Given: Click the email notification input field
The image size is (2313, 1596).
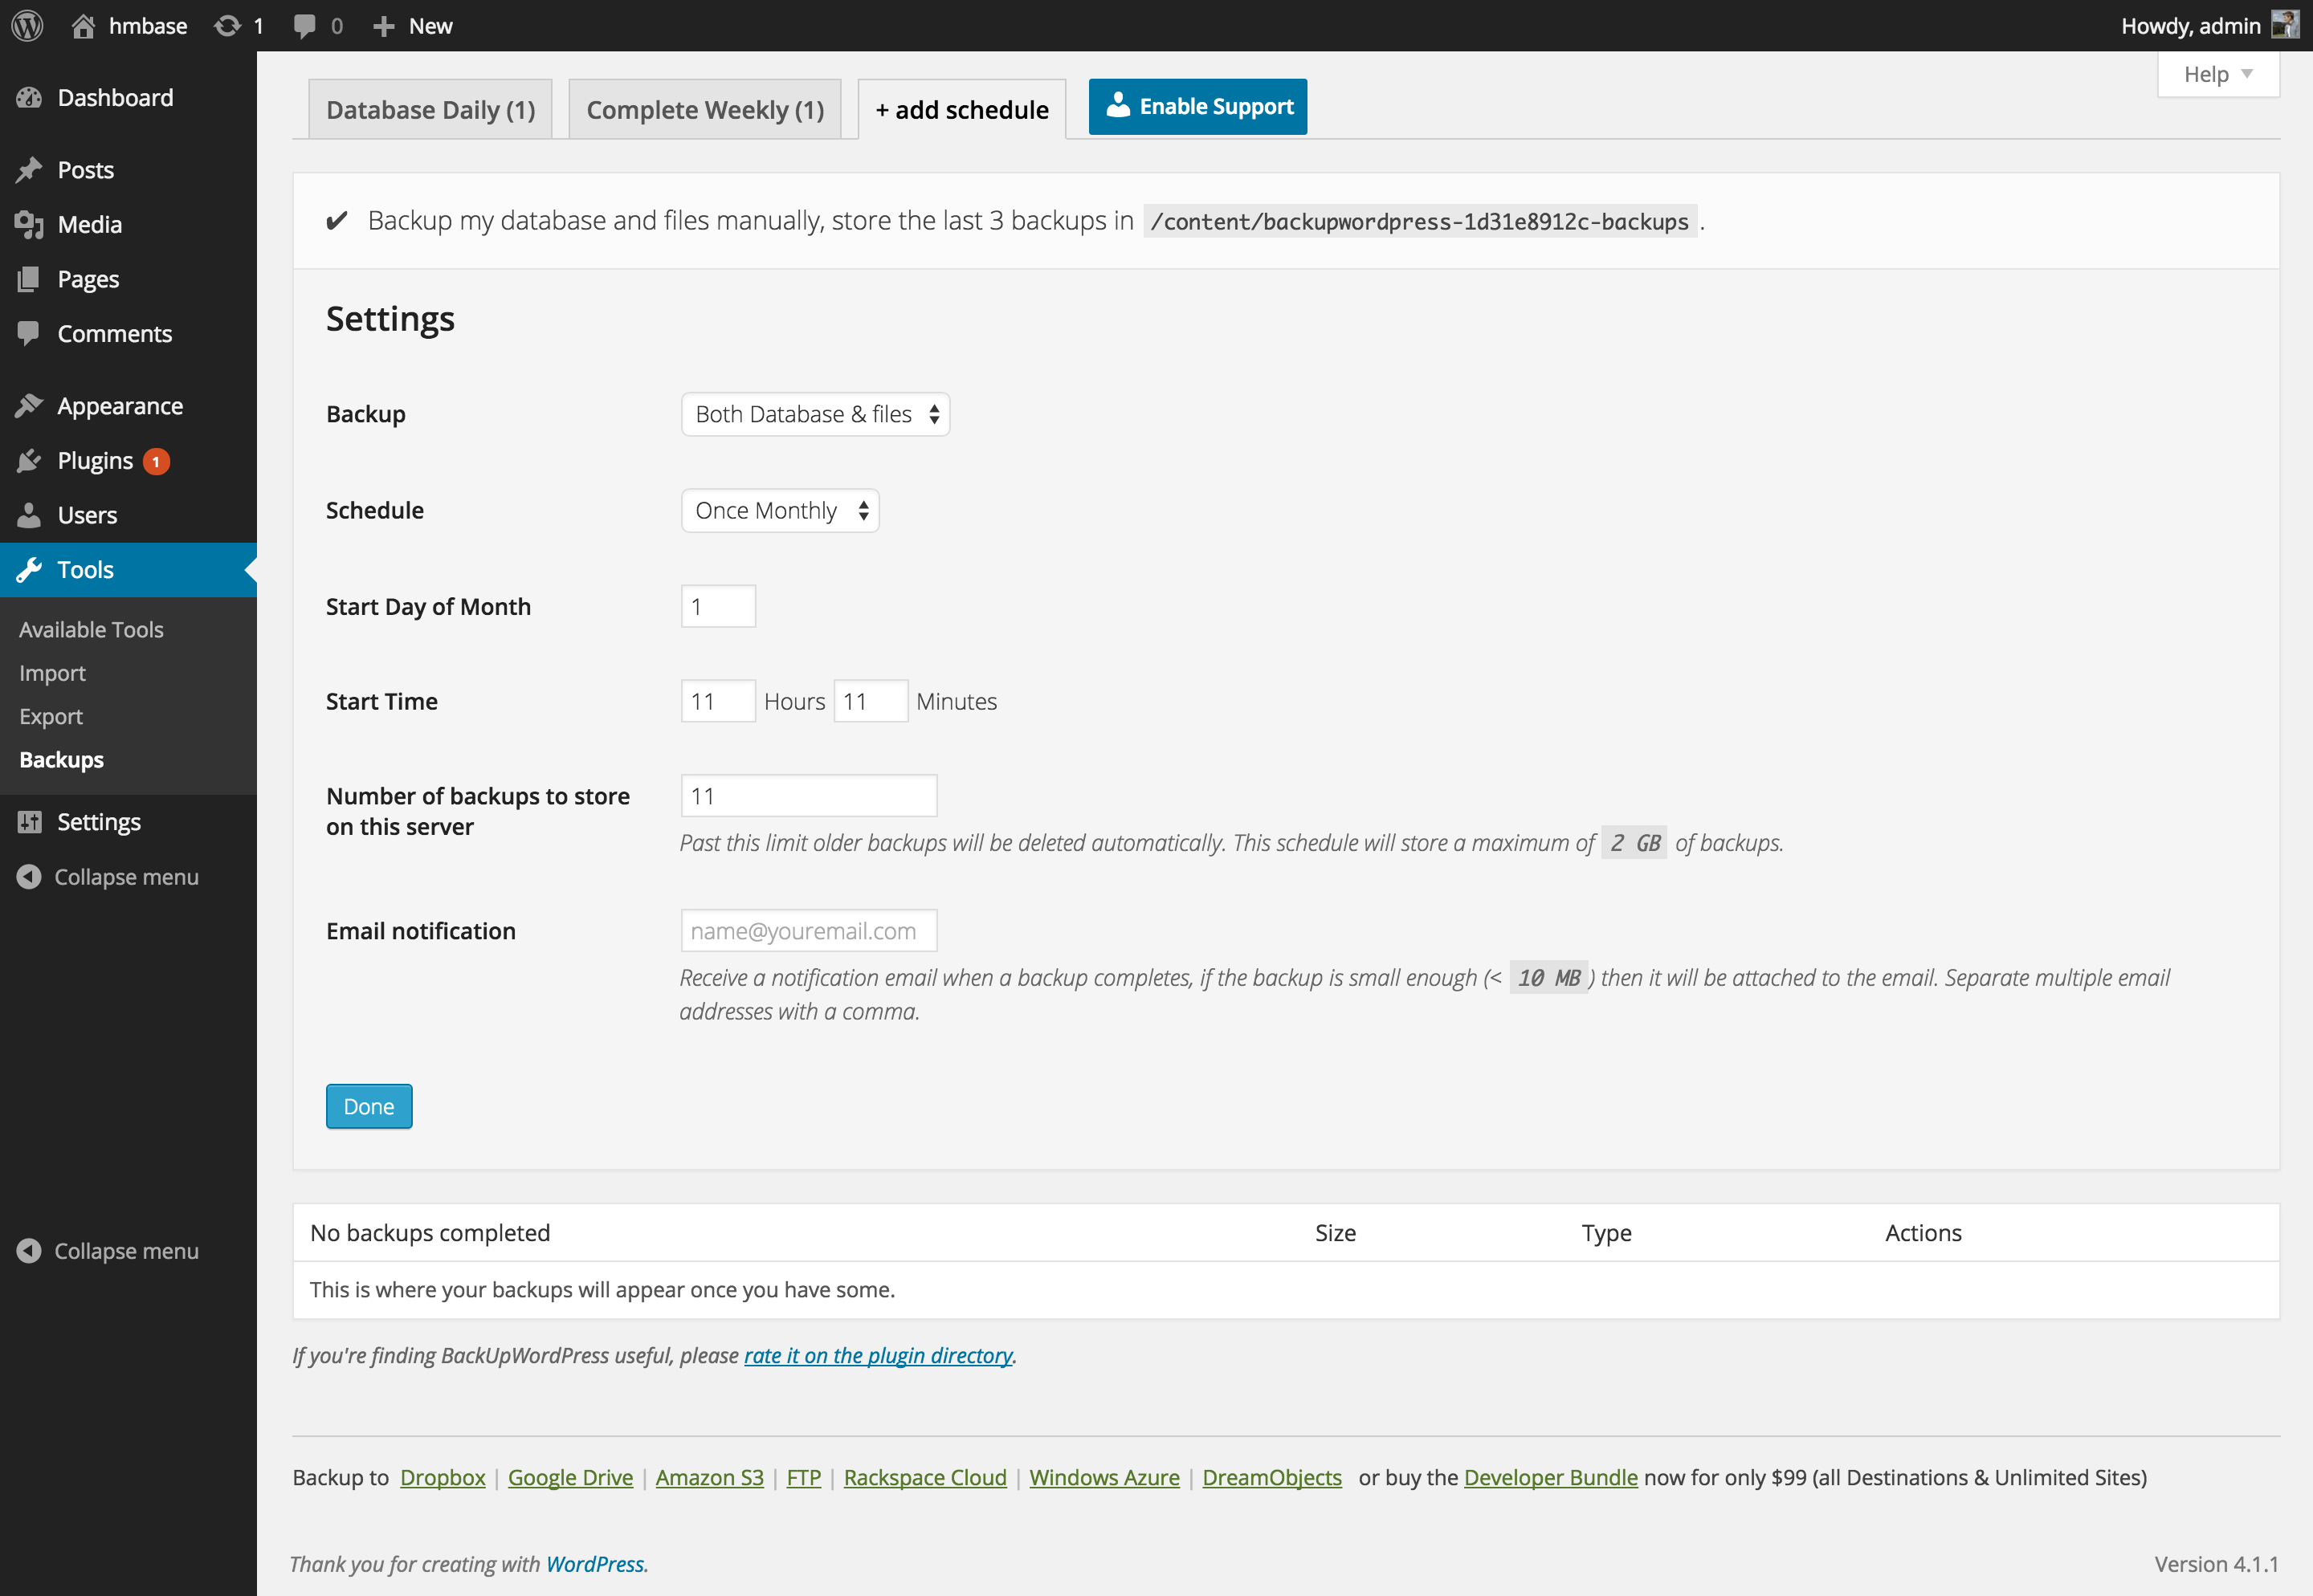Looking at the screenshot, I should [809, 930].
